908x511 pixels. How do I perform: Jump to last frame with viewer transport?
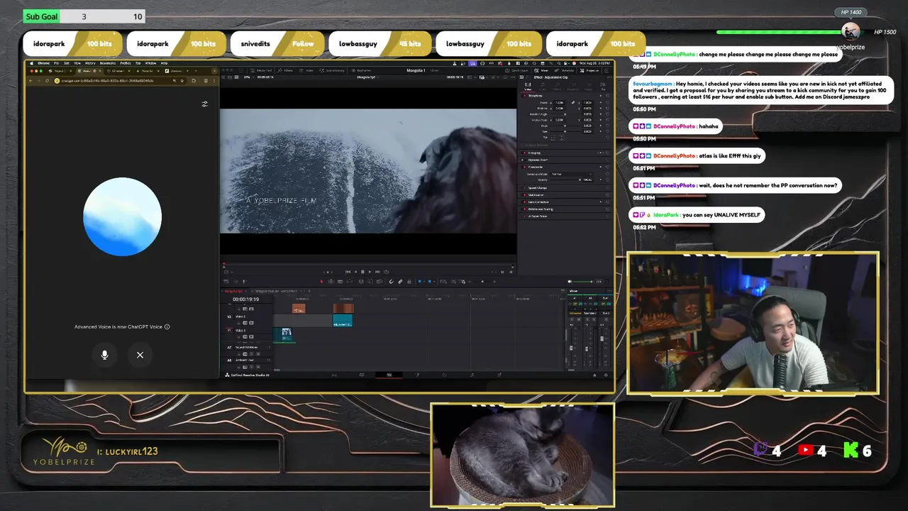pos(377,272)
